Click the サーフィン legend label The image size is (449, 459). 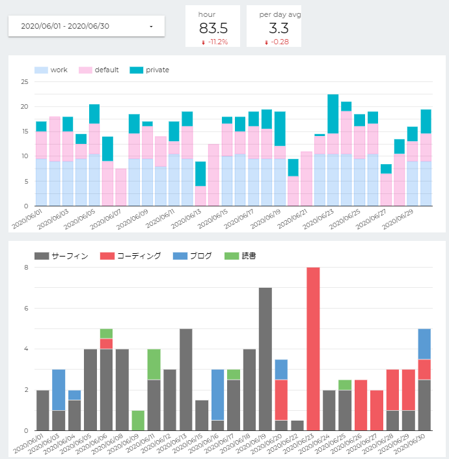pyautogui.click(x=70, y=256)
